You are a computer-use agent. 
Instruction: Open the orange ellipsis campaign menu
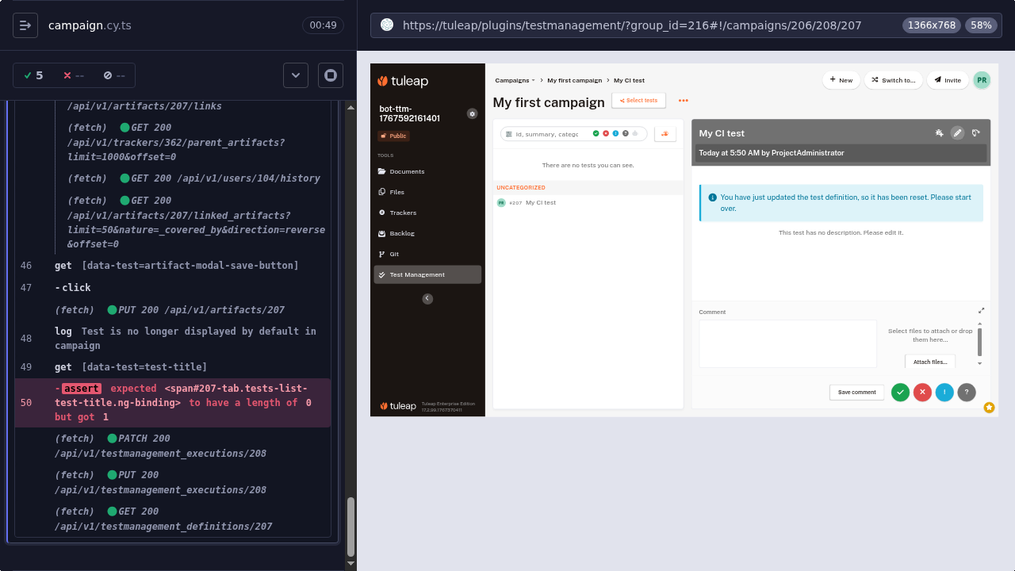683,101
